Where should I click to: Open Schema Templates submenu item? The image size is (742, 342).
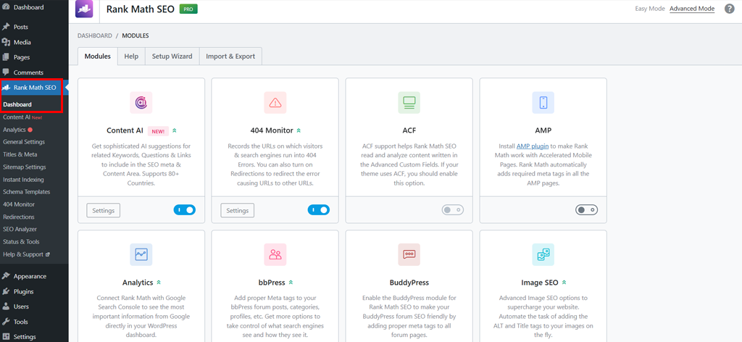click(27, 192)
